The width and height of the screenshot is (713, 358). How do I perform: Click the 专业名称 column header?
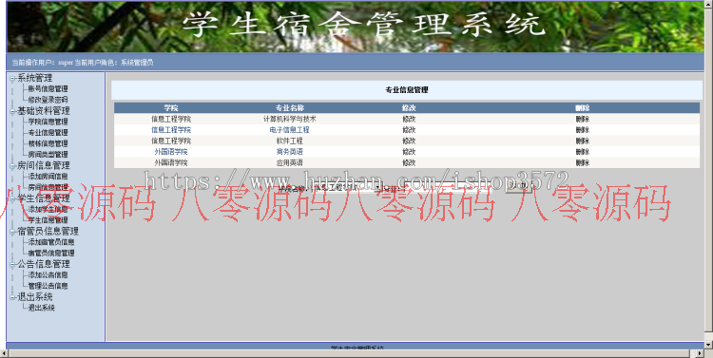coord(290,108)
